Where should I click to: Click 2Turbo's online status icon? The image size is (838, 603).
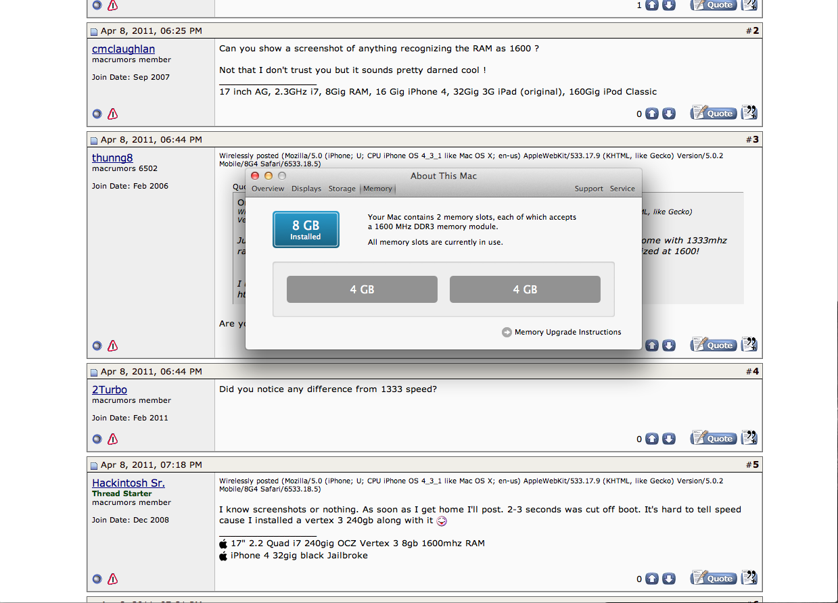pos(97,439)
